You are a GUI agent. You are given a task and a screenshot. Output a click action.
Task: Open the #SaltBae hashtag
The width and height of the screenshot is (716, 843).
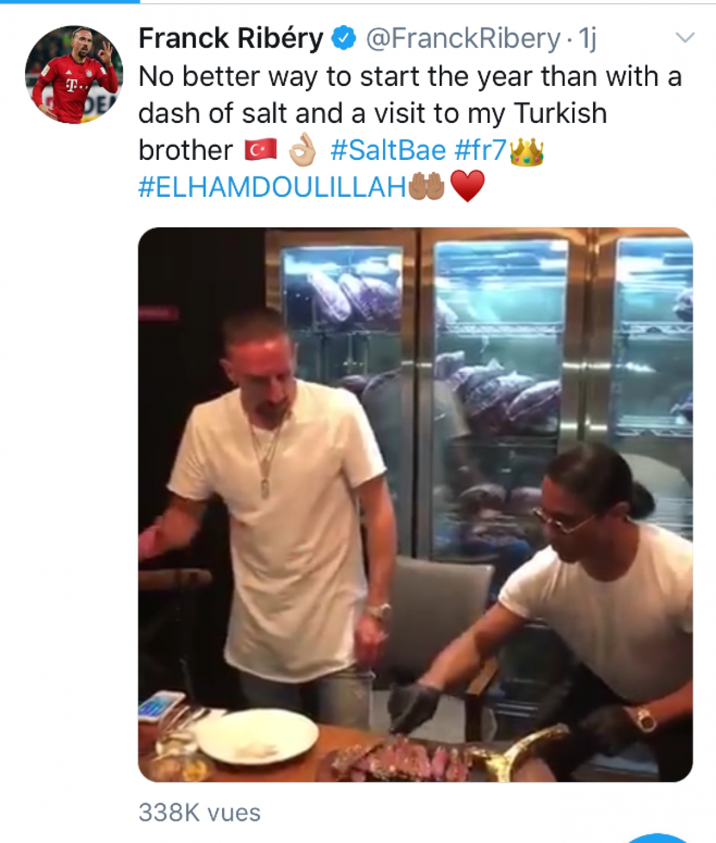[x=388, y=150]
